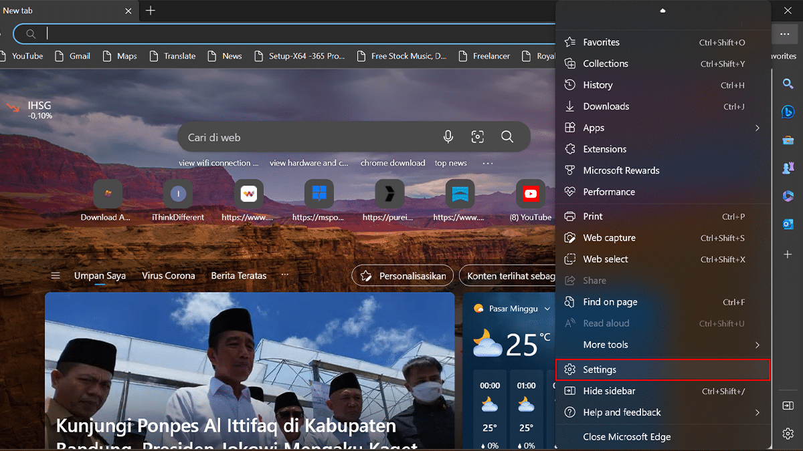Click the sidebar search magnifier icon
Image resolution: width=803 pixels, height=451 pixels.
[788, 84]
